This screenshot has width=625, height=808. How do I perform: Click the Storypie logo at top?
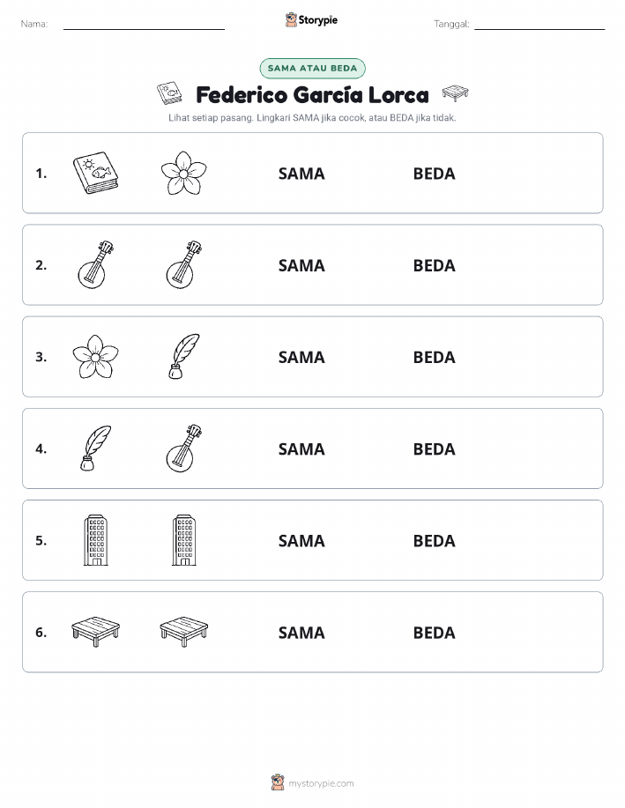click(x=311, y=20)
